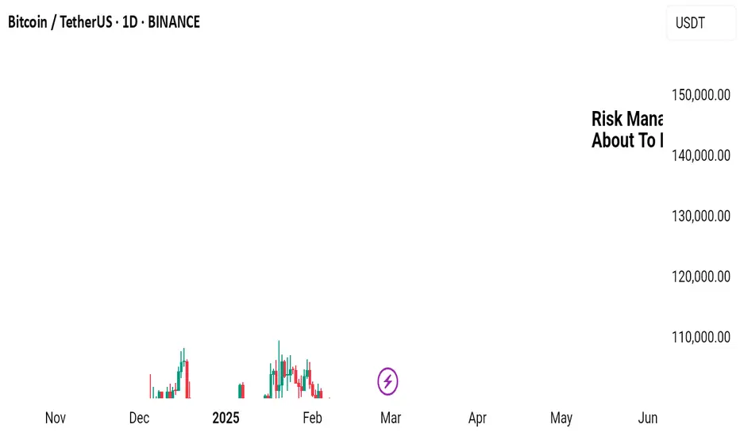740x436 pixels.
Task: Click the tall late-January candlestick cluster
Action: [287, 373]
